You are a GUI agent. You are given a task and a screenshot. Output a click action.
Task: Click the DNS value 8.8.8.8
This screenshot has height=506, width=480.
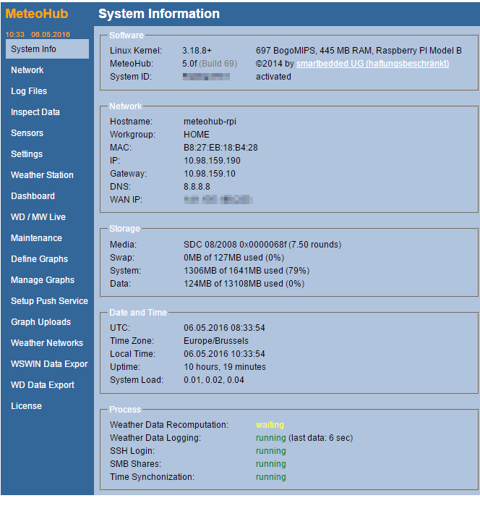pyautogui.click(x=197, y=187)
